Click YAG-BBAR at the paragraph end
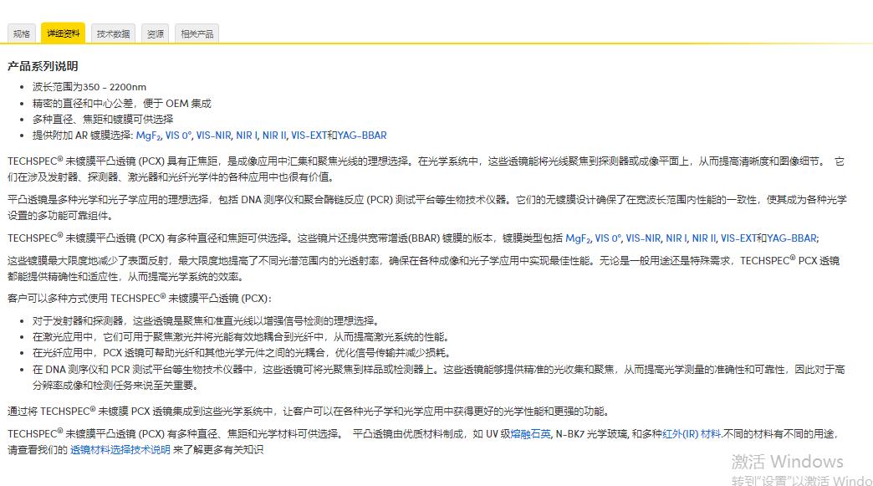 click(x=788, y=238)
